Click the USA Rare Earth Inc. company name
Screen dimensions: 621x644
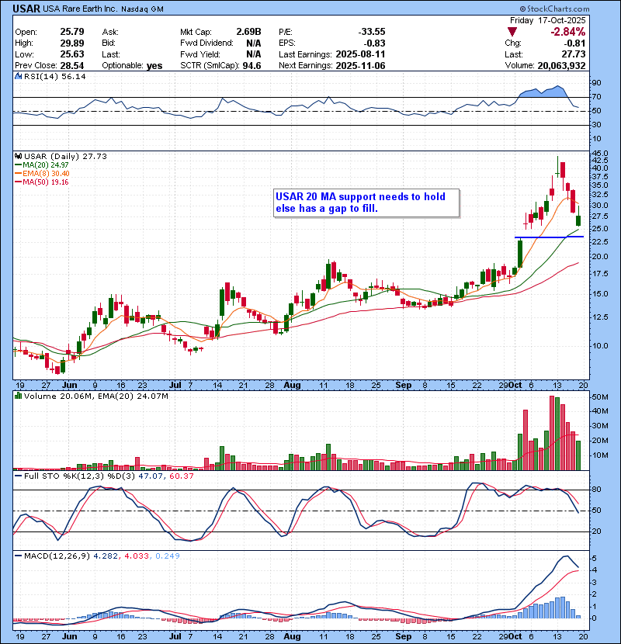[80, 9]
